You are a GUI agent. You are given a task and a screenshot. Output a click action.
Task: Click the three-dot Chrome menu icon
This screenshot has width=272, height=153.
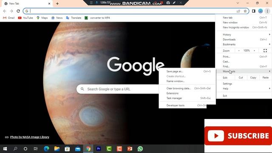267,11
